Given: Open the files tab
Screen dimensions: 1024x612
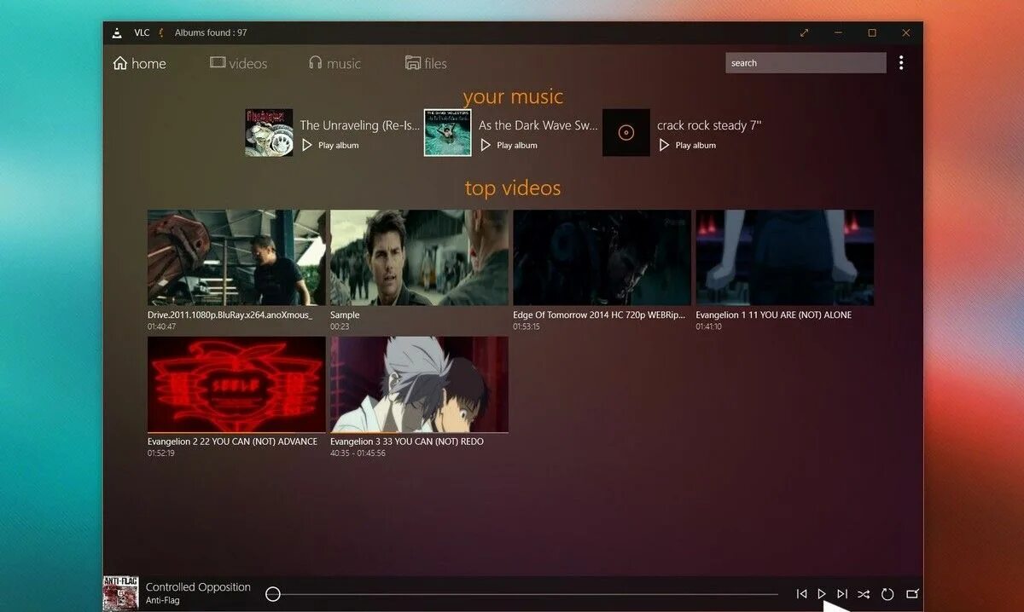Looking at the screenshot, I should (426, 63).
